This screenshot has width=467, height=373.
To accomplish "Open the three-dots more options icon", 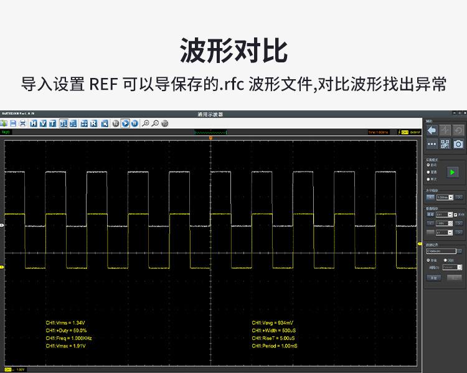I will [x=431, y=143].
